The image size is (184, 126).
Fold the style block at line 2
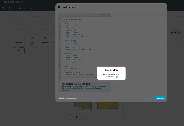pos(61,22)
